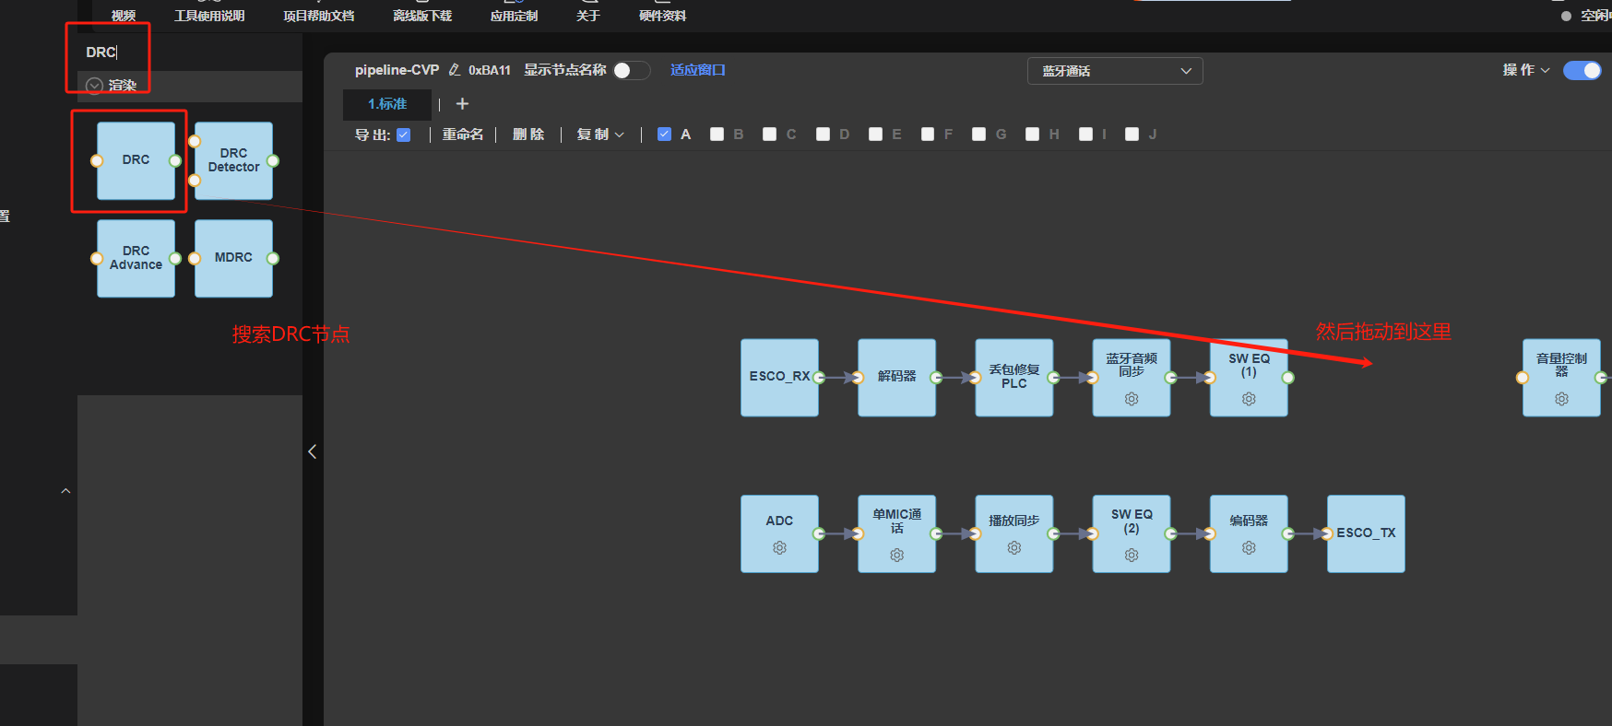Uncheck the 导出 checkbox

pyautogui.click(x=403, y=135)
